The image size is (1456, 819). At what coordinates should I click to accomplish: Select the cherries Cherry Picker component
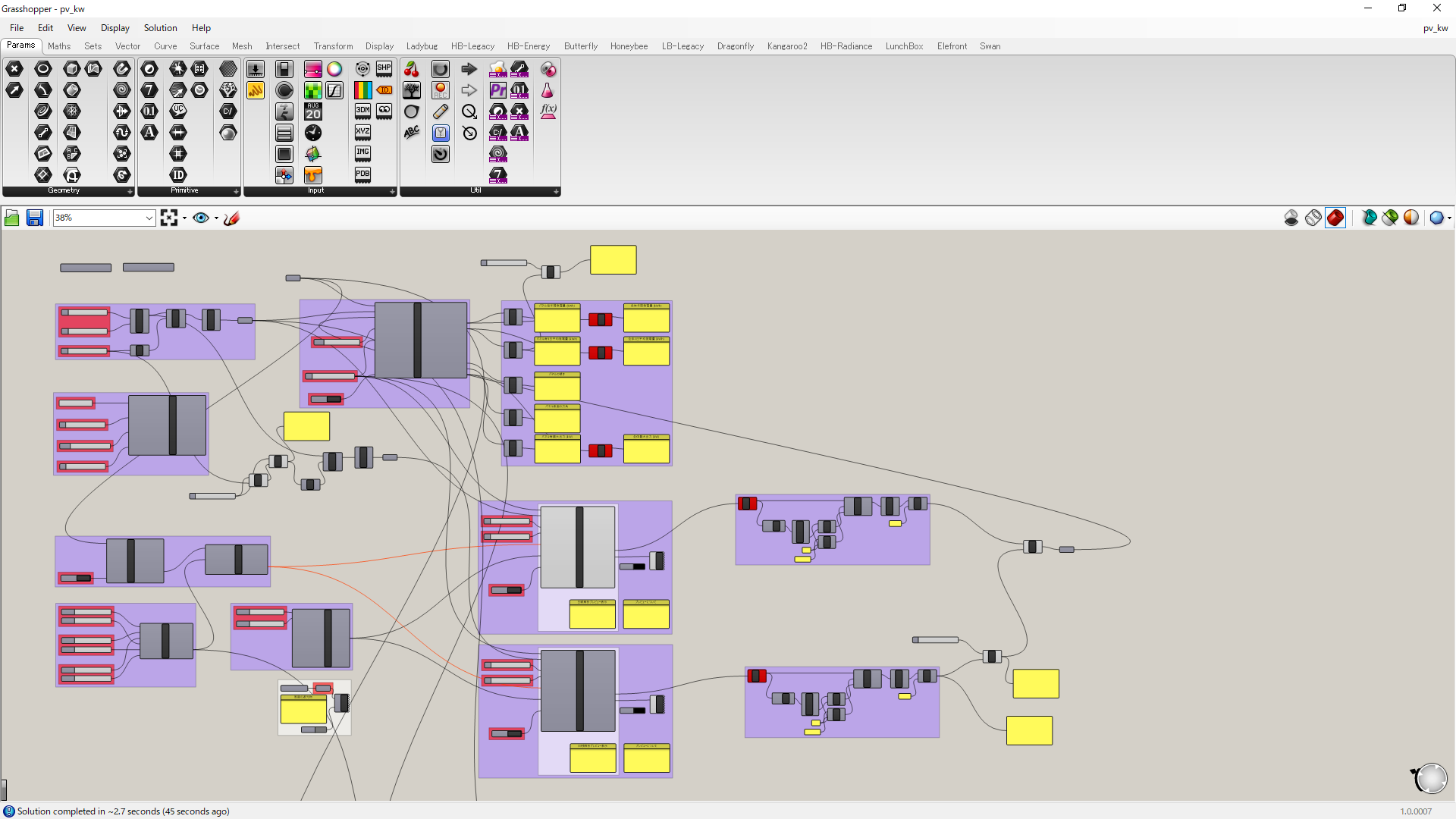pyautogui.click(x=411, y=69)
